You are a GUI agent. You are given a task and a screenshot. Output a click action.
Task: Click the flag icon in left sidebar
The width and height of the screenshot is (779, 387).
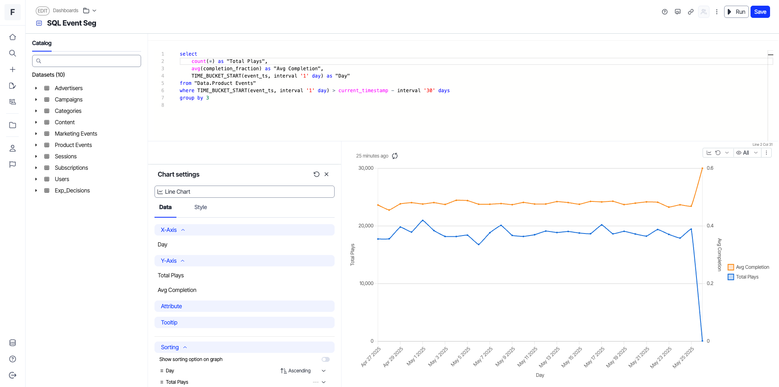tap(13, 164)
